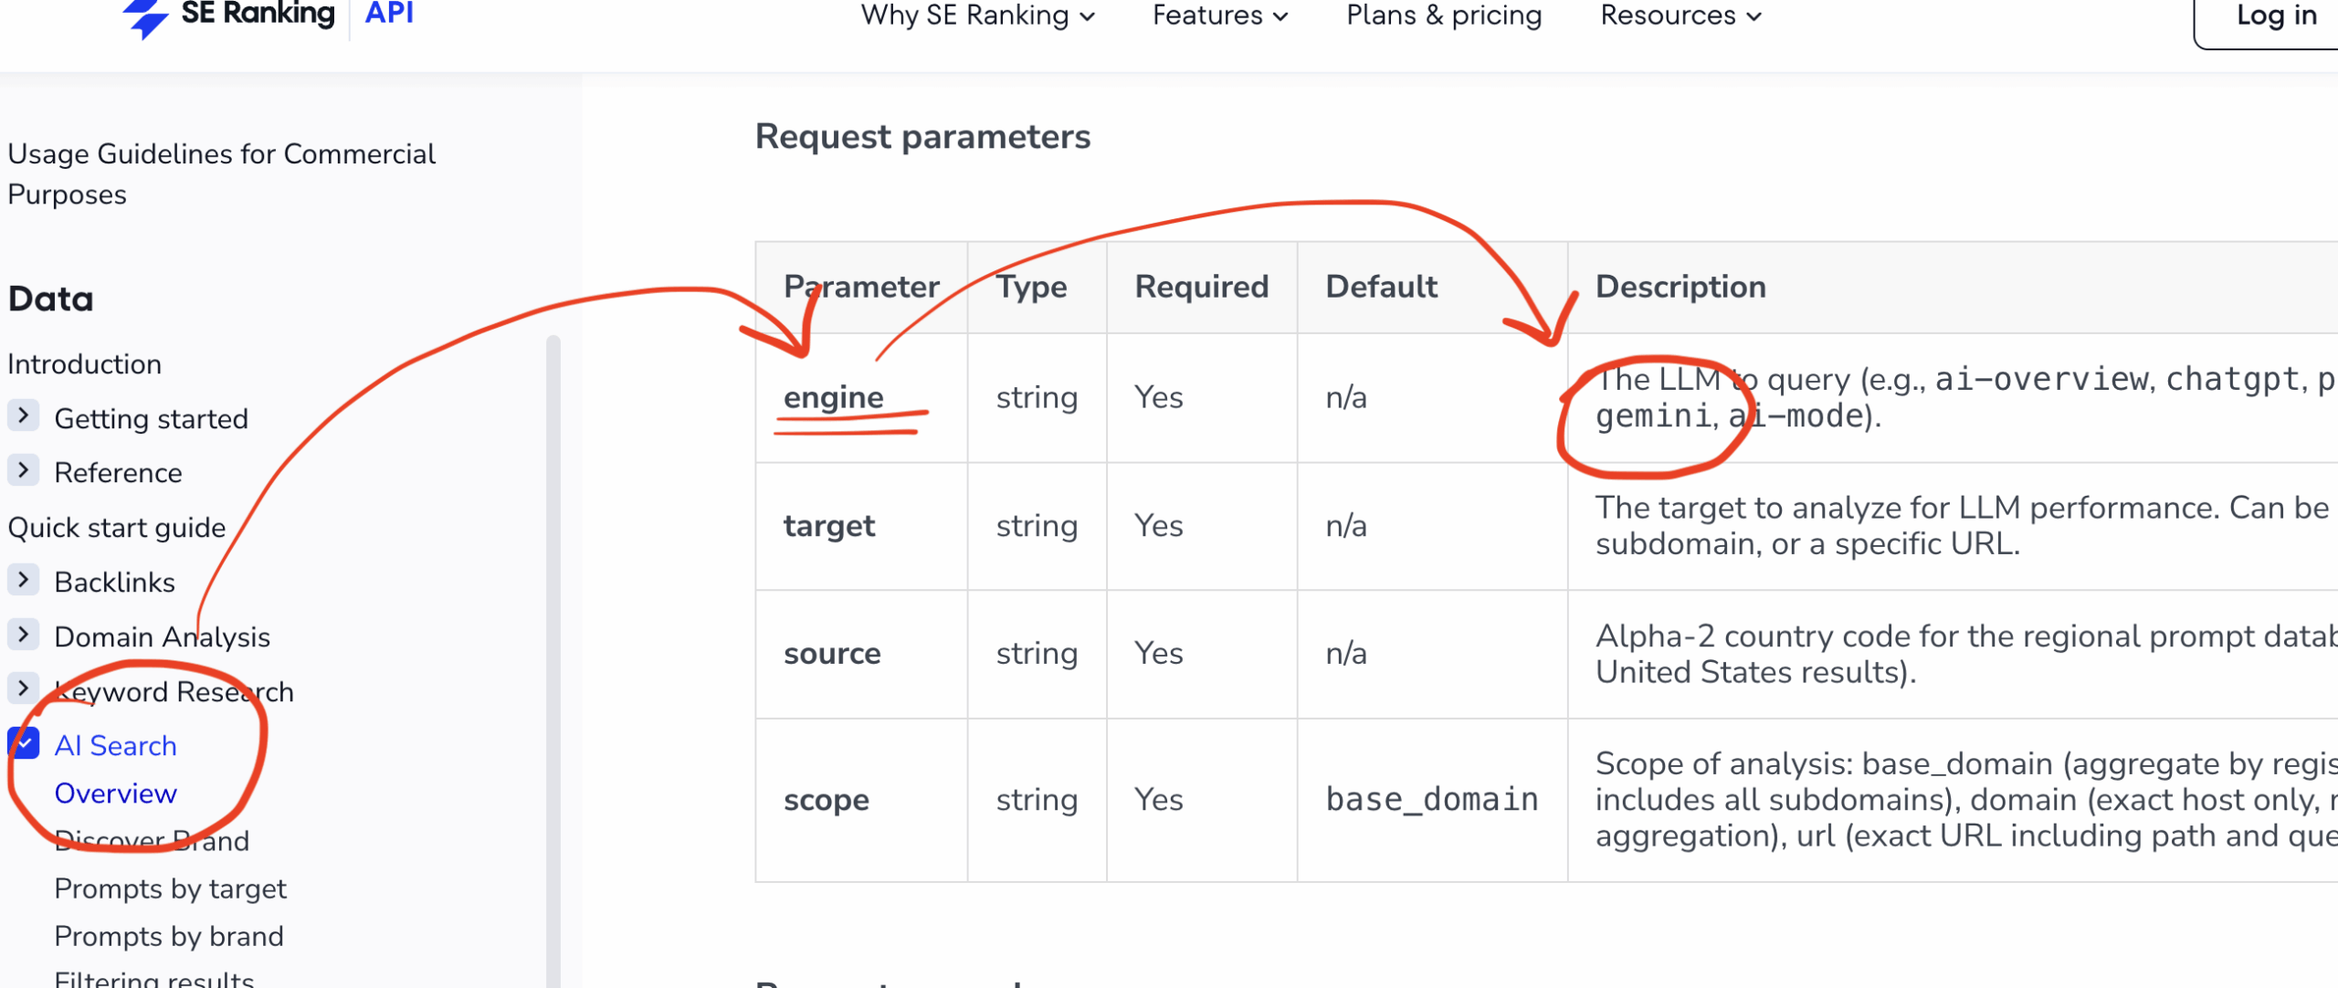Select Overview under AI Search
The width and height of the screenshot is (2338, 988).
click(115, 794)
